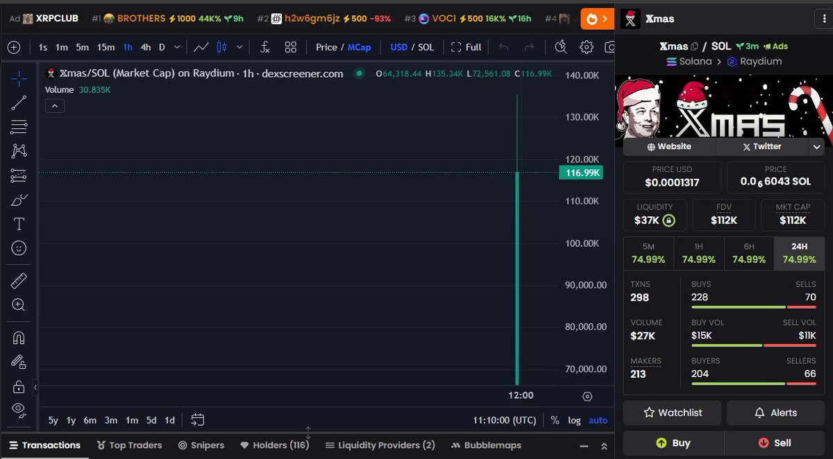
Task: Open timezone menu at 11:10:00 (UTC)
Action: click(505, 420)
